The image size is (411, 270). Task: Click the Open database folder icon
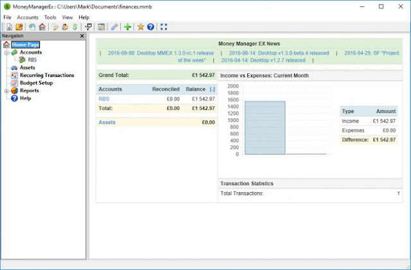[19, 27]
